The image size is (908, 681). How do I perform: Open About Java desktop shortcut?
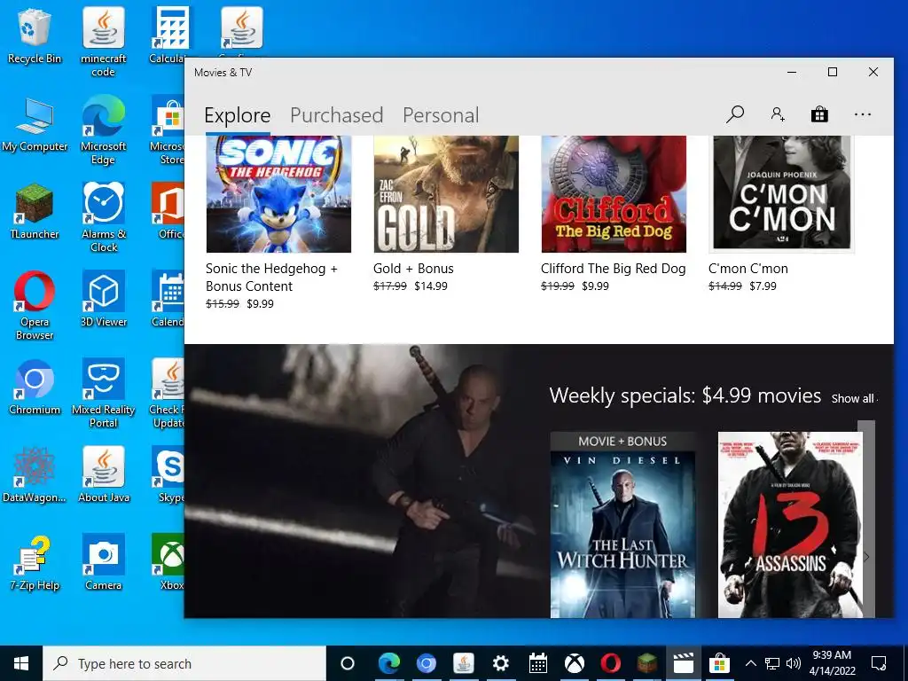coord(103,475)
